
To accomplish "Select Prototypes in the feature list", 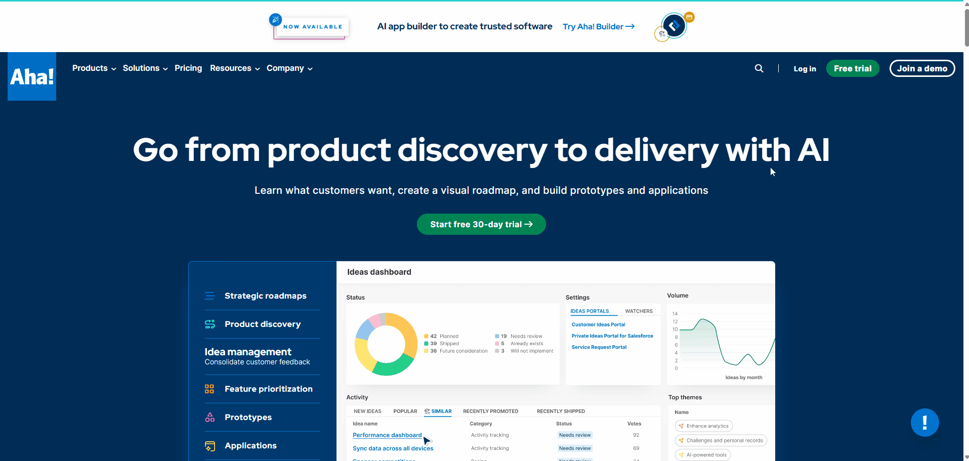I will (248, 417).
